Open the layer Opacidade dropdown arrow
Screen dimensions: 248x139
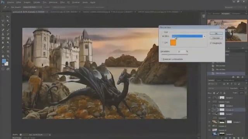tap(246, 88)
